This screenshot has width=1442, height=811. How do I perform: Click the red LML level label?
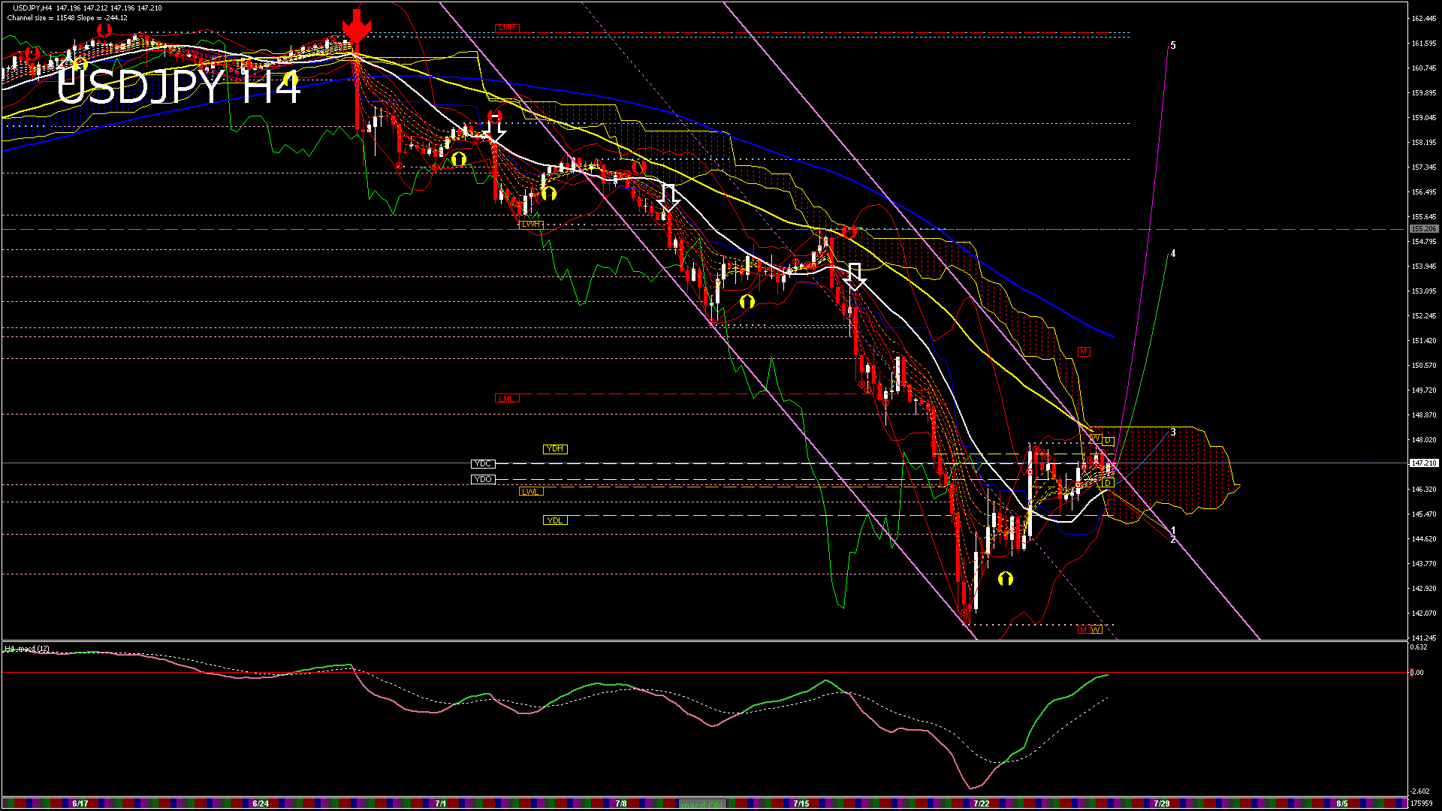tap(507, 399)
